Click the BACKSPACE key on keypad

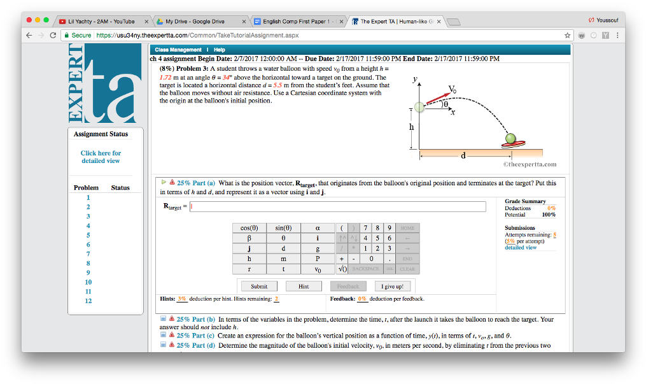pyautogui.click(x=365, y=269)
